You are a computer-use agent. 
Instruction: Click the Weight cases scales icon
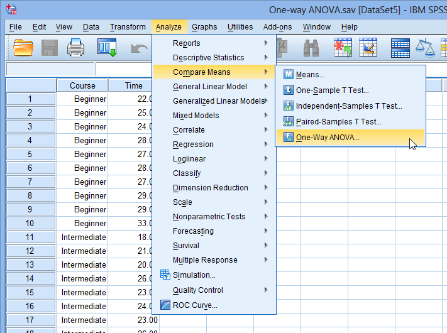(x=429, y=48)
